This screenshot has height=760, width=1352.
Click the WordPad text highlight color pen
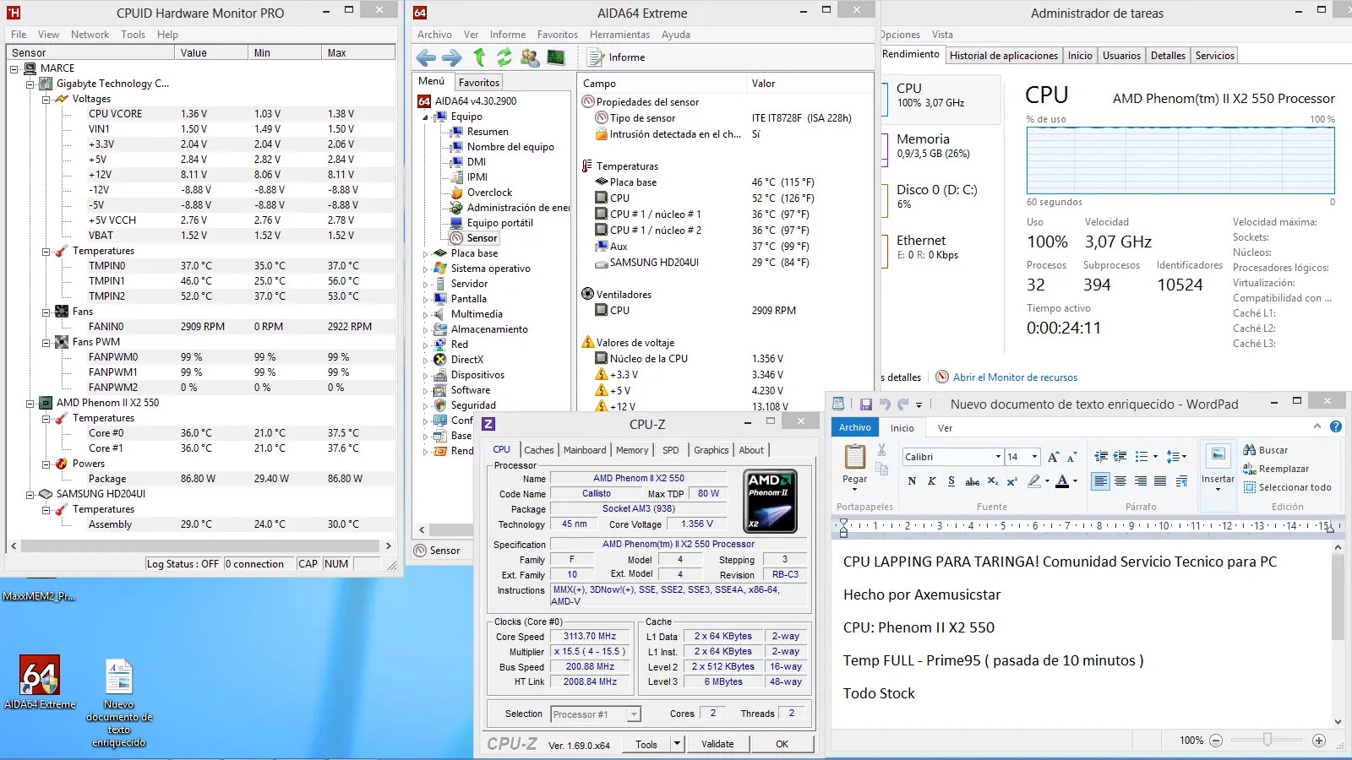(x=1034, y=481)
